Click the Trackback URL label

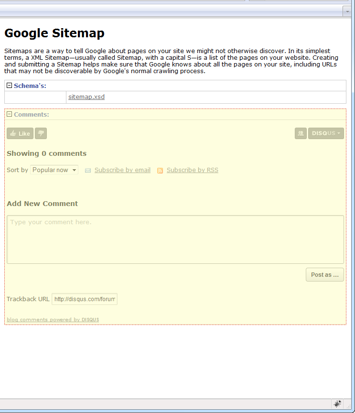point(28,299)
